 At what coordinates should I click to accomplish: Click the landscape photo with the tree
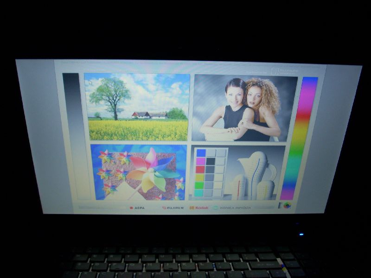pyautogui.click(x=138, y=107)
